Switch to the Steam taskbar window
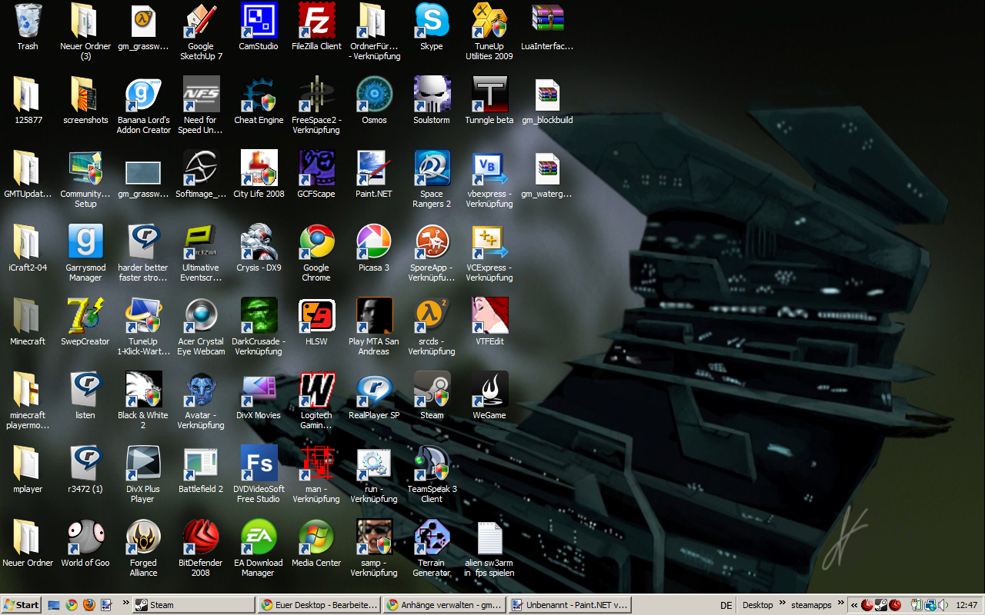This screenshot has height=615, width=985. click(192, 605)
